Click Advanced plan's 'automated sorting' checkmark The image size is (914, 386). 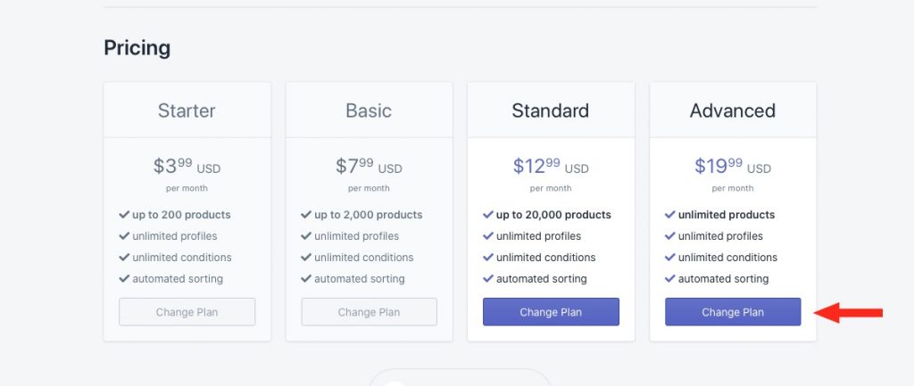click(669, 279)
